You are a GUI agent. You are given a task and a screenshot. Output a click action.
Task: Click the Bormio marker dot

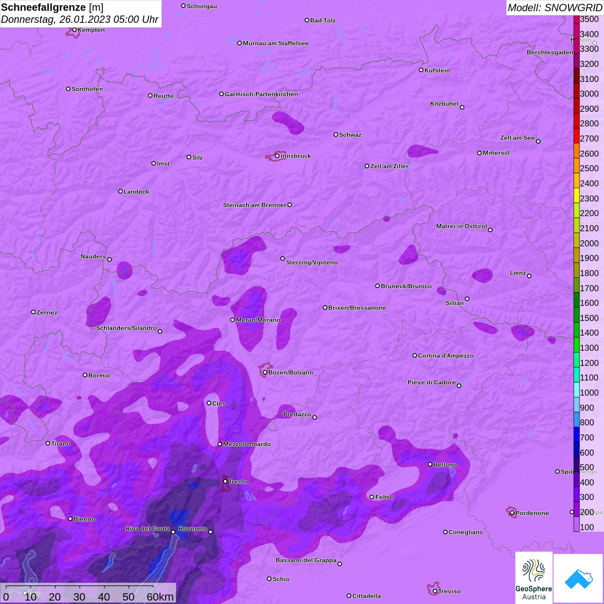click(85, 375)
